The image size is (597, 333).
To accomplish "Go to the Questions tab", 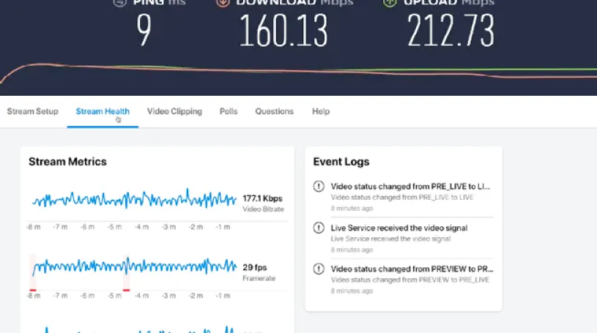I will (x=274, y=112).
